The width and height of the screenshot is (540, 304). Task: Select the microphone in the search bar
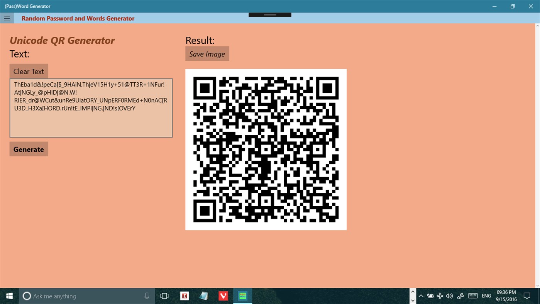pyautogui.click(x=146, y=296)
